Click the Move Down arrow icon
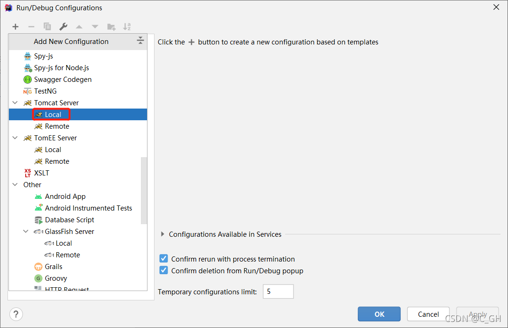This screenshot has height=328, width=508. [95, 27]
